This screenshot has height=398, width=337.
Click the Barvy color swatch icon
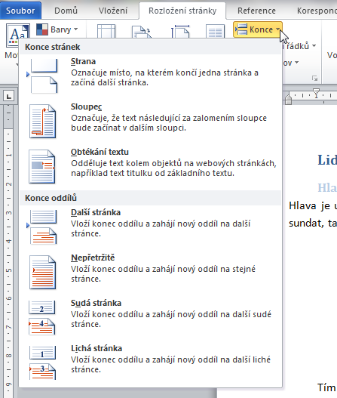[x=42, y=29]
